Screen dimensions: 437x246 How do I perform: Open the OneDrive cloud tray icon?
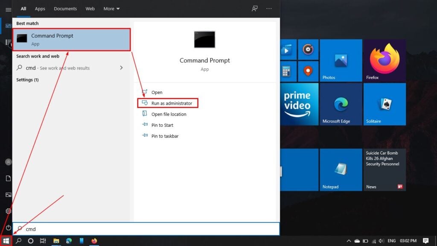click(357, 241)
